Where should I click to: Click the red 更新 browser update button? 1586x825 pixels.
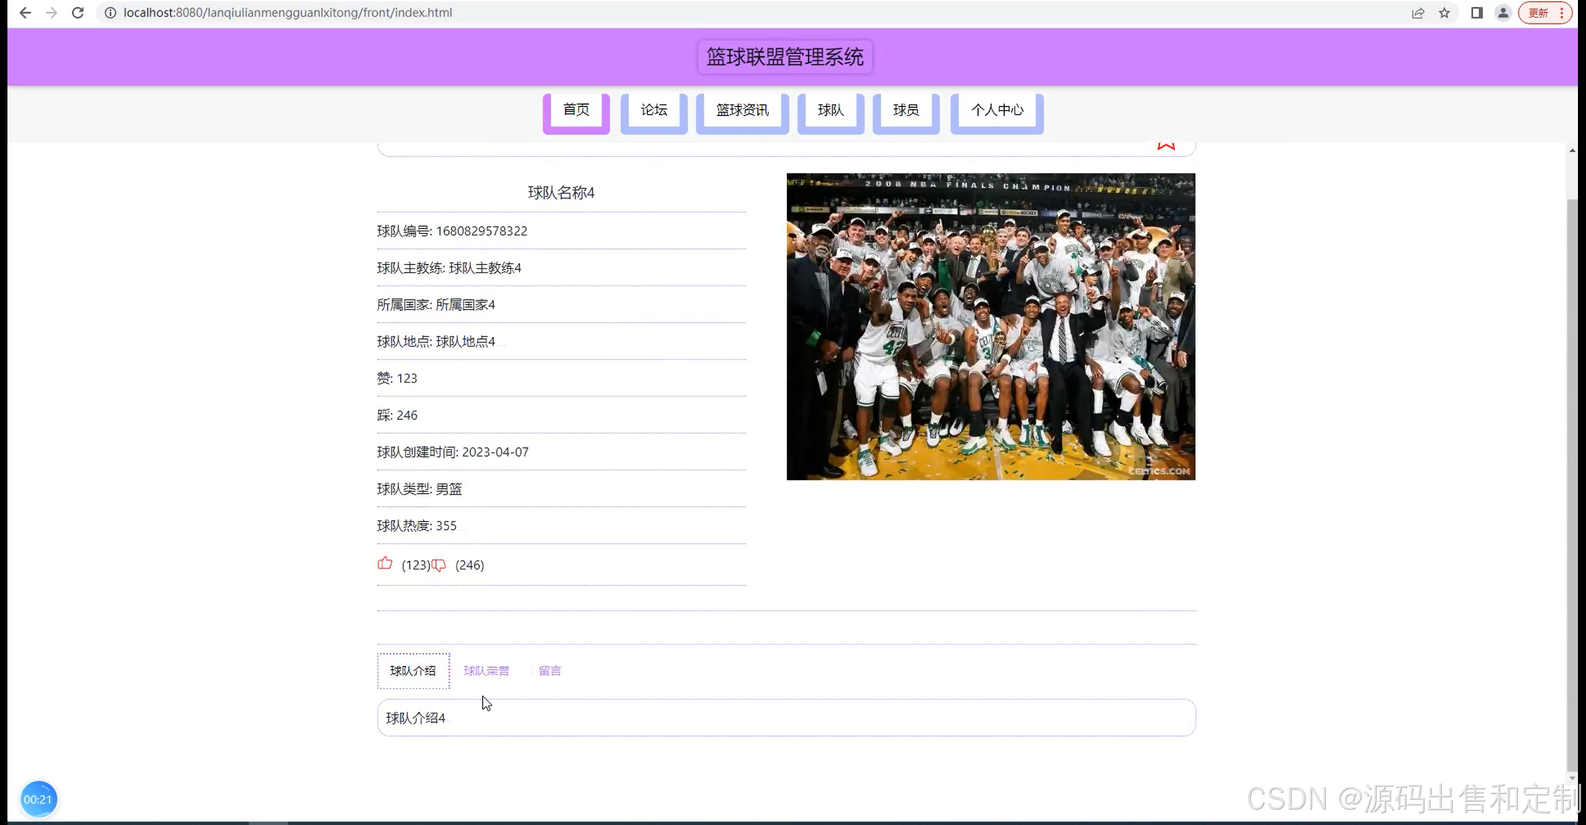[x=1538, y=12]
